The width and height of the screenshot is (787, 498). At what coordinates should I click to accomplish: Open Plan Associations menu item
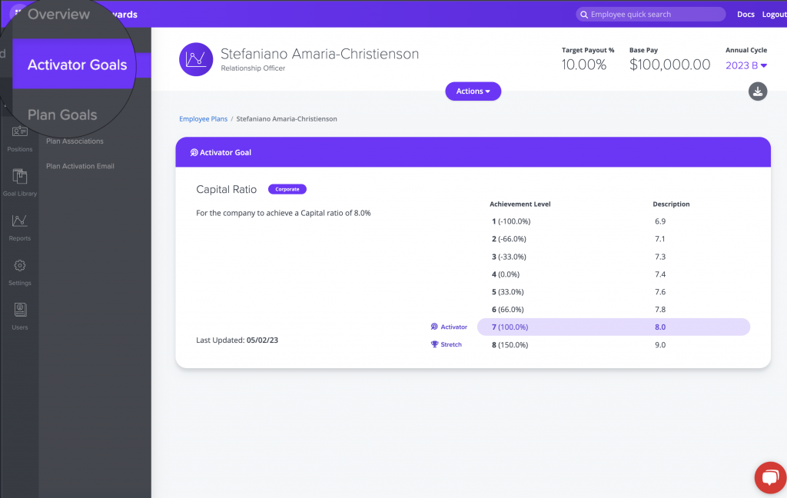tap(75, 141)
